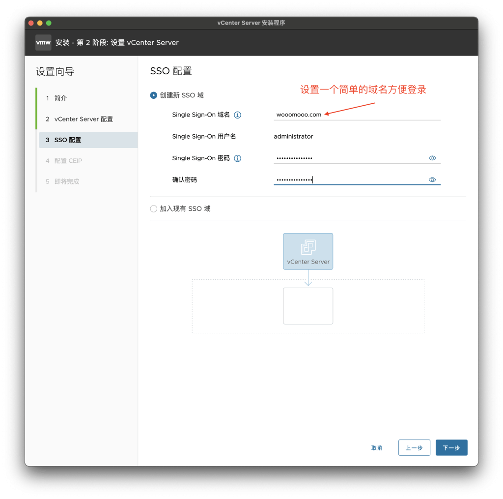Reveal the 确认密码 field with eye icon
Image resolution: width=503 pixels, height=499 pixels.
point(432,180)
